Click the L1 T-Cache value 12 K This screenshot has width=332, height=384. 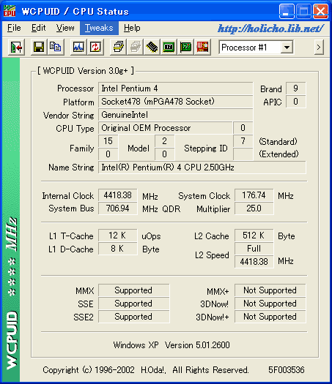click(118, 236)
